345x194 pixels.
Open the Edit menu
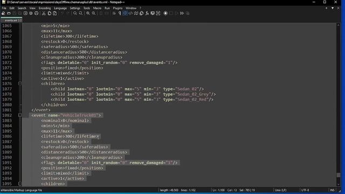(x=12, y=8)
